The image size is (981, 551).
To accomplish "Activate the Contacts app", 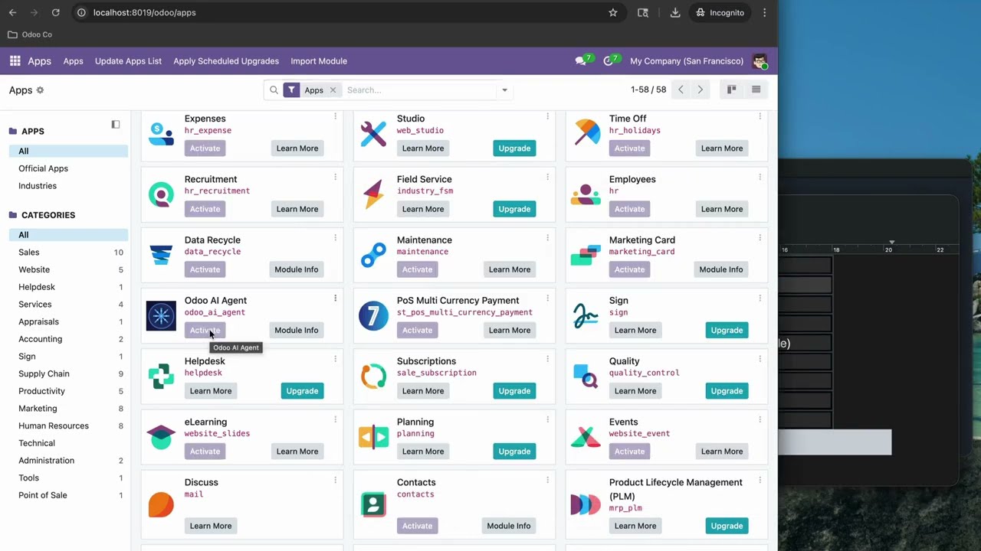I will point(417,526).
